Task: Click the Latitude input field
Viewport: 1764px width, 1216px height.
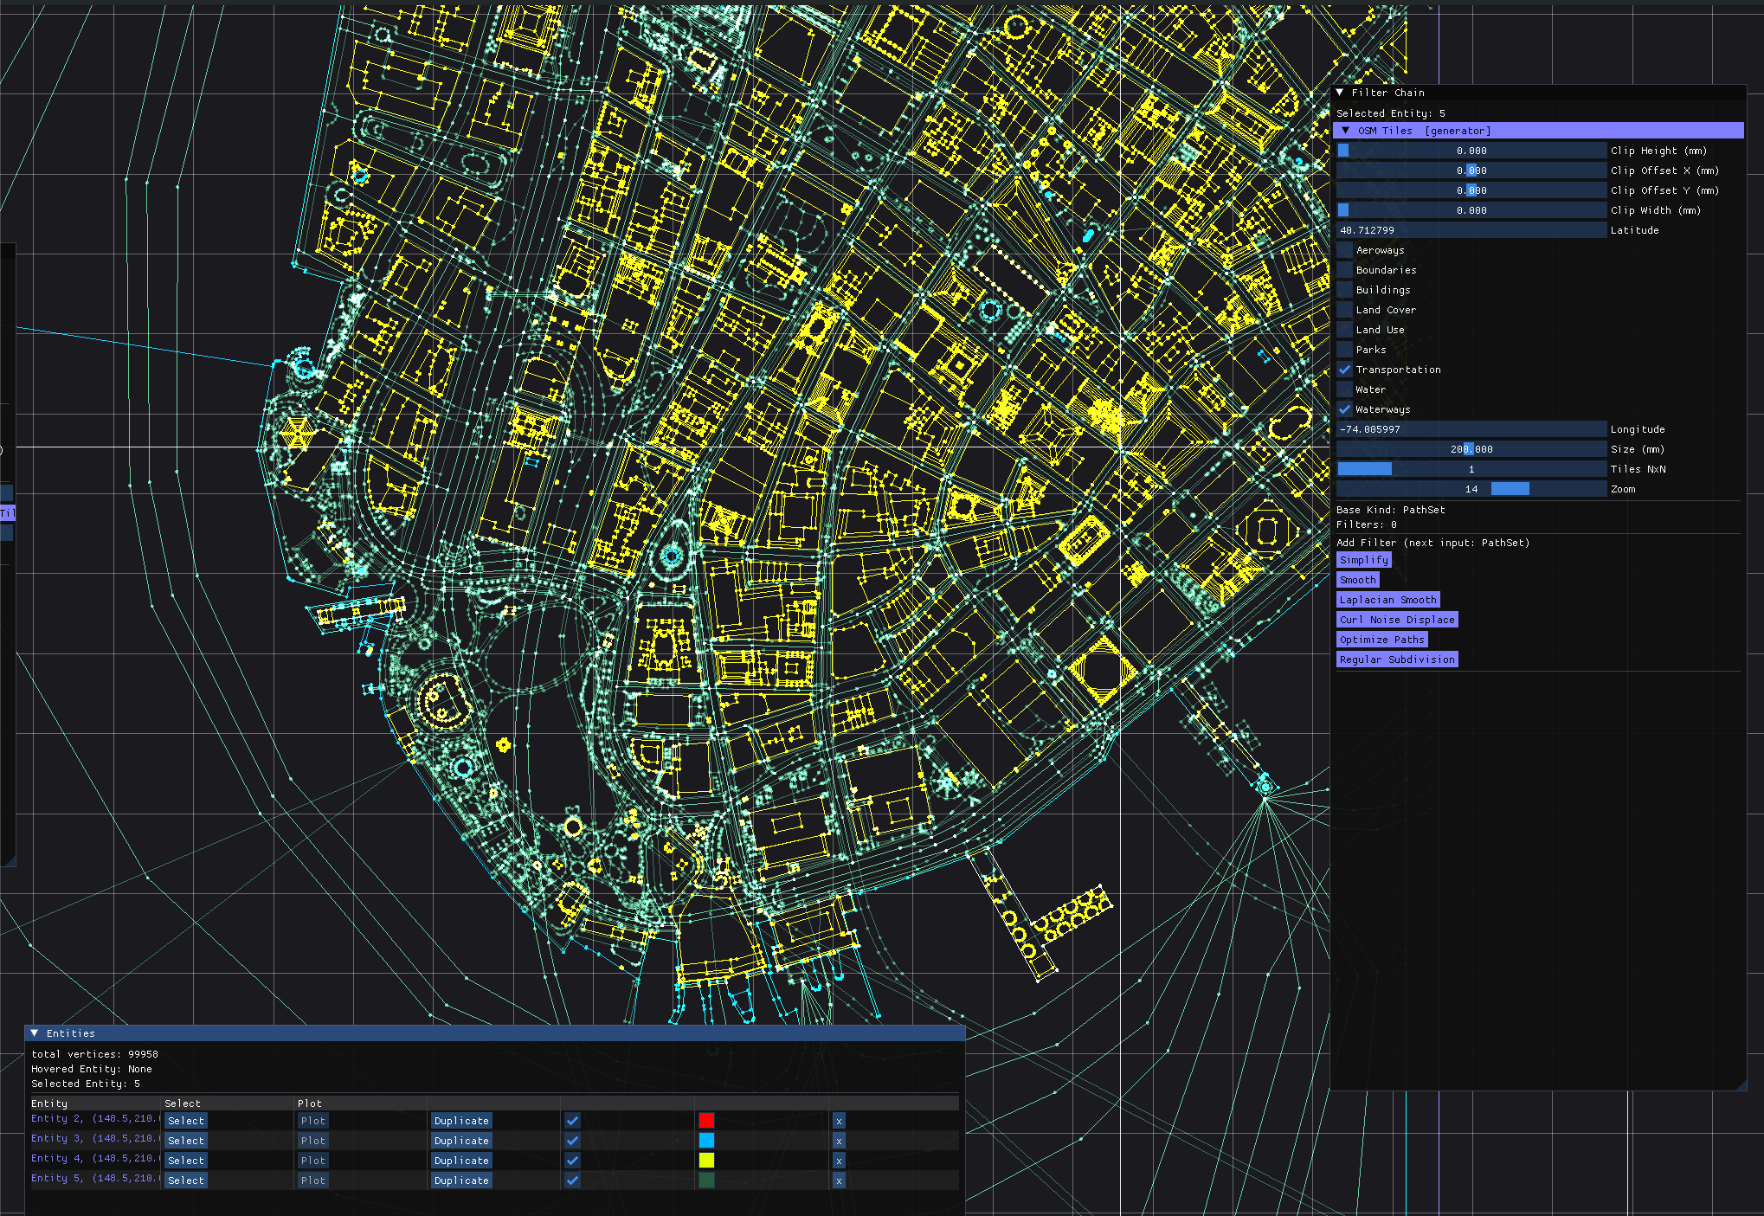Action: click(1471, 230)
